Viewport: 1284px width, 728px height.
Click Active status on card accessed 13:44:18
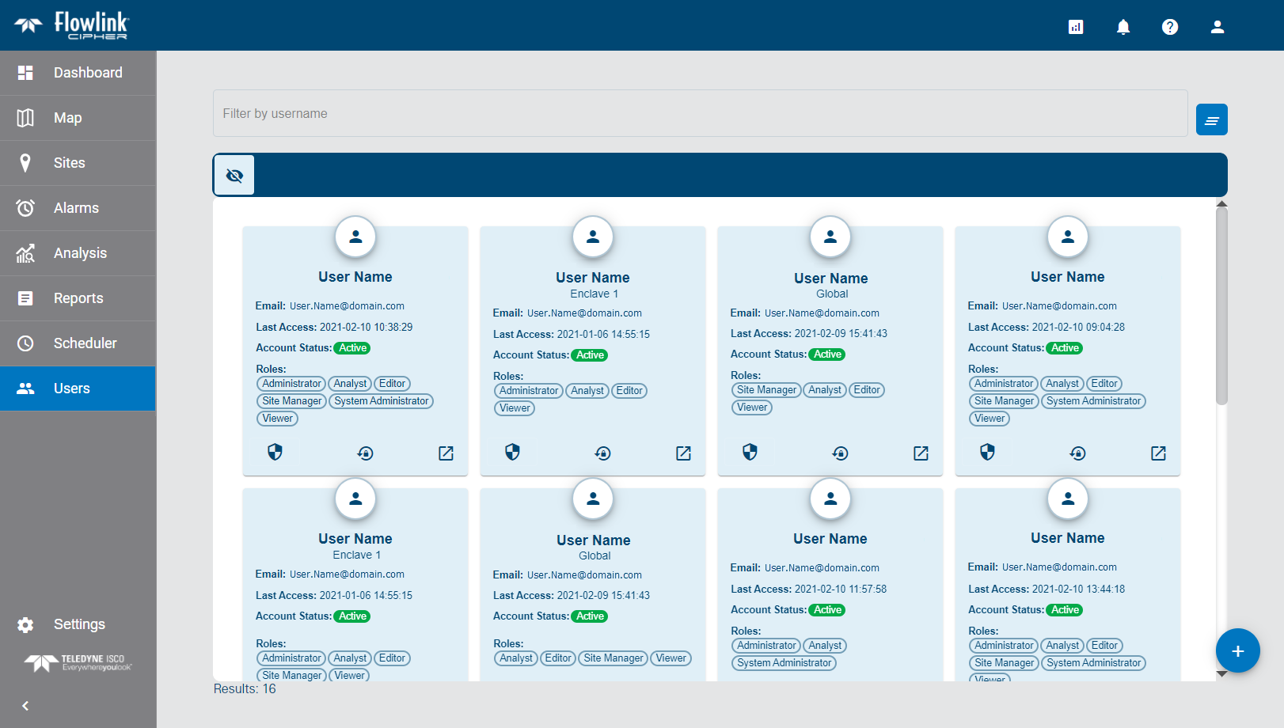(1065, 610)
